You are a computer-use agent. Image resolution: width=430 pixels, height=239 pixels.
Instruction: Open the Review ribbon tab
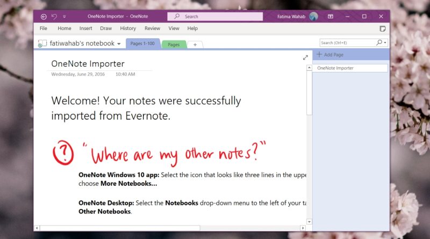(x=152, y=28)
